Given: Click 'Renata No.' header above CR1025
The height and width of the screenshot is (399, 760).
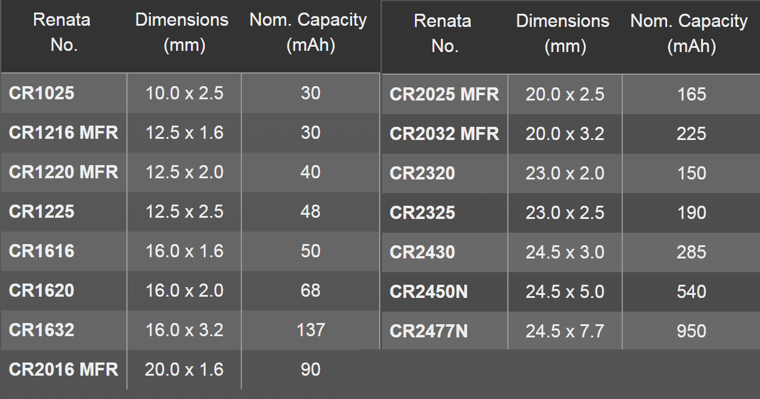Looking at the screenshot, I should coord(62,32).
